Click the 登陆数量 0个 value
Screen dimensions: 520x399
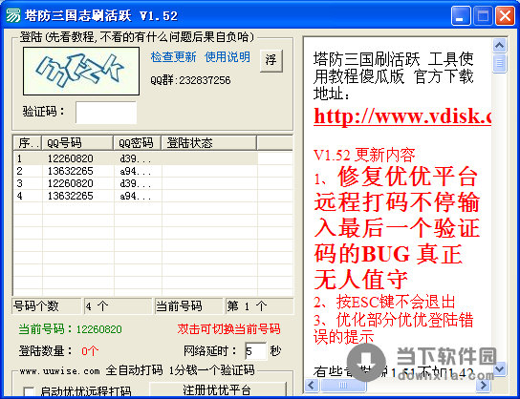click(90, 351)
